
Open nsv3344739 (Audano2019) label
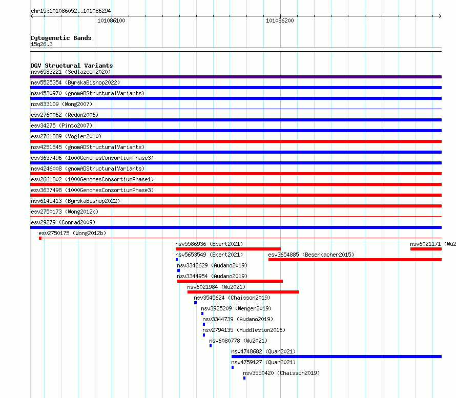(x=238, y=319)
